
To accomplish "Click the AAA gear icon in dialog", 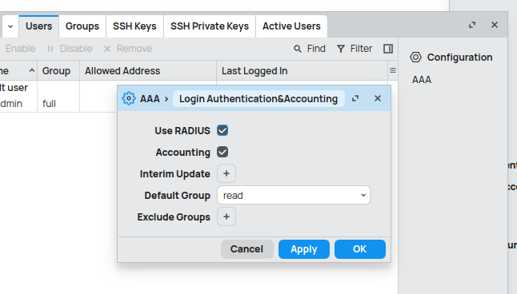I will pyautogui.click(x=129, y=98).
